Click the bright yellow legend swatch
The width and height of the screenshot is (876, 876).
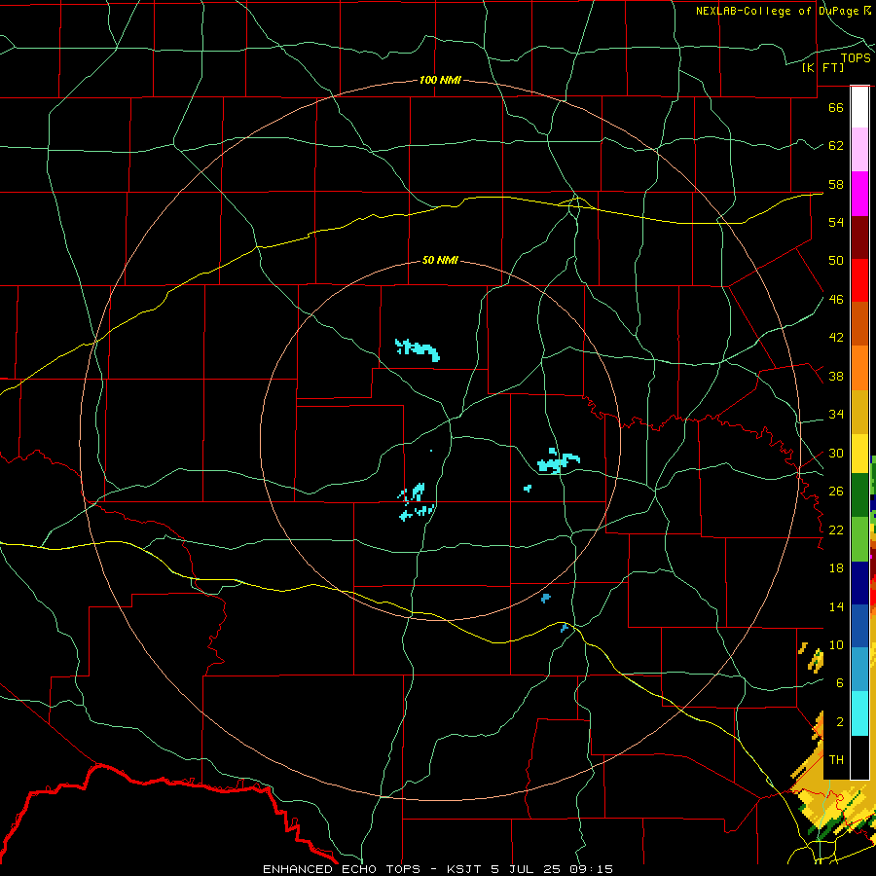(x=859, y=454)
